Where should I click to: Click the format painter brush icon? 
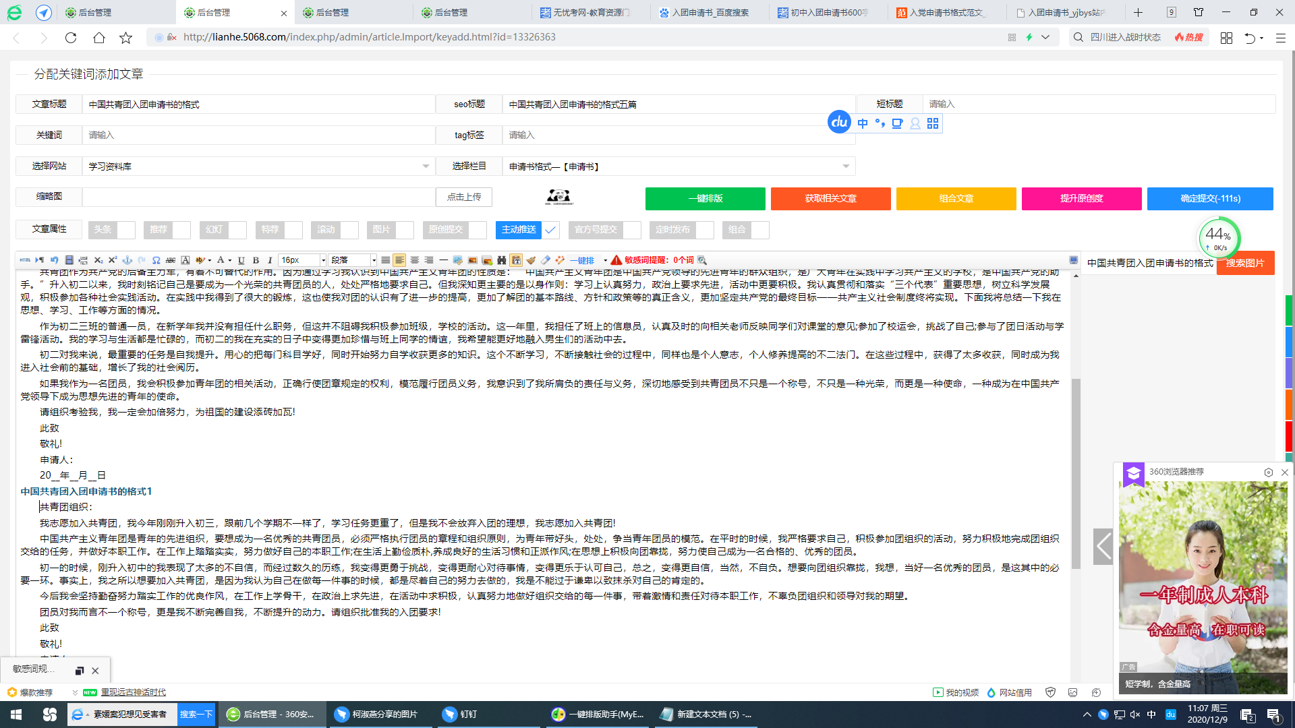click(529, 260)
